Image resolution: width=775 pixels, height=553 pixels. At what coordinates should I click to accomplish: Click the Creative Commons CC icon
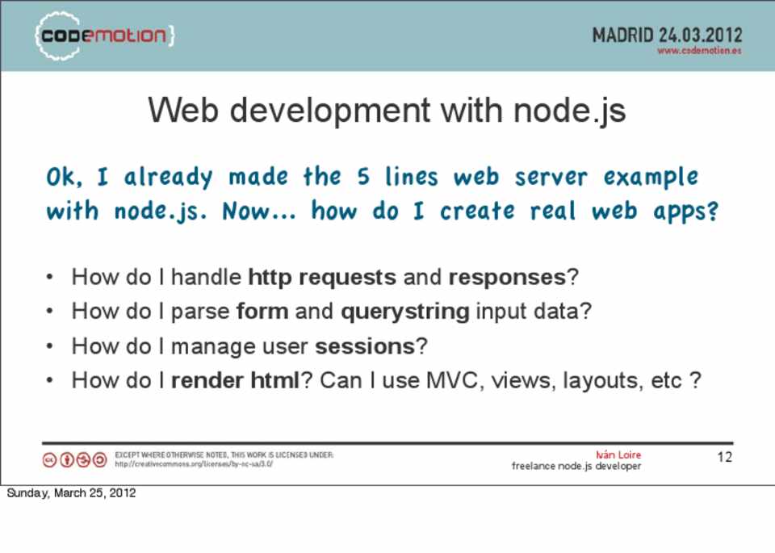(50, 459)
